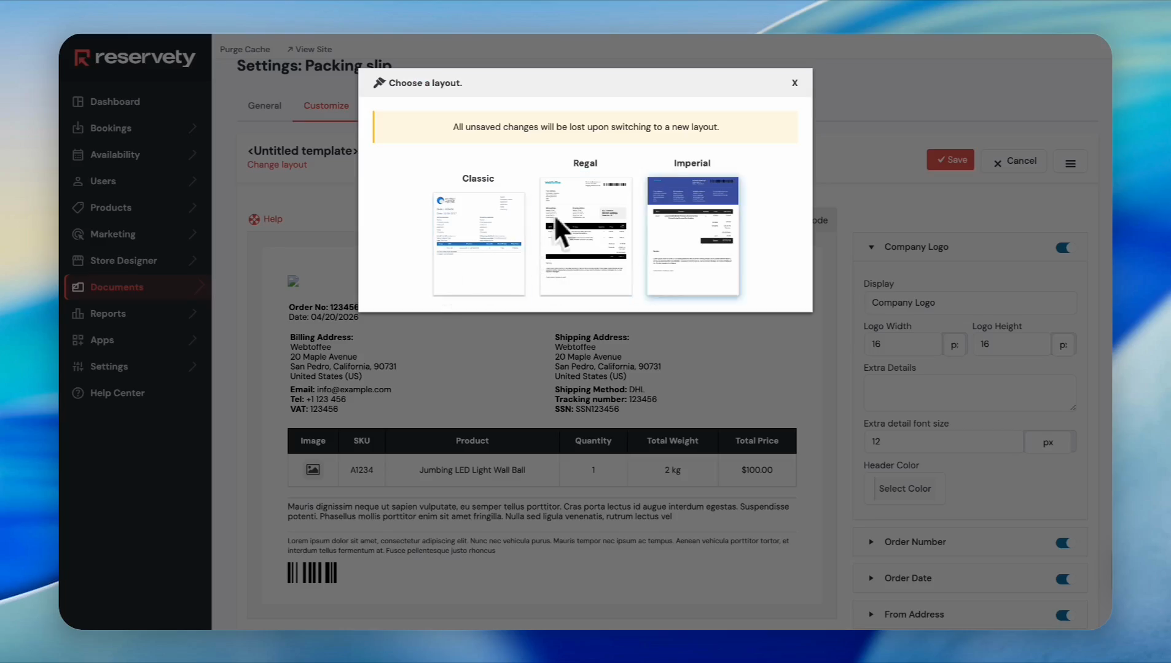Disable the Order Number toggle

1063,543
